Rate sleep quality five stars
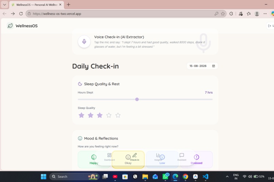274x182 pixels. point(118,115)
